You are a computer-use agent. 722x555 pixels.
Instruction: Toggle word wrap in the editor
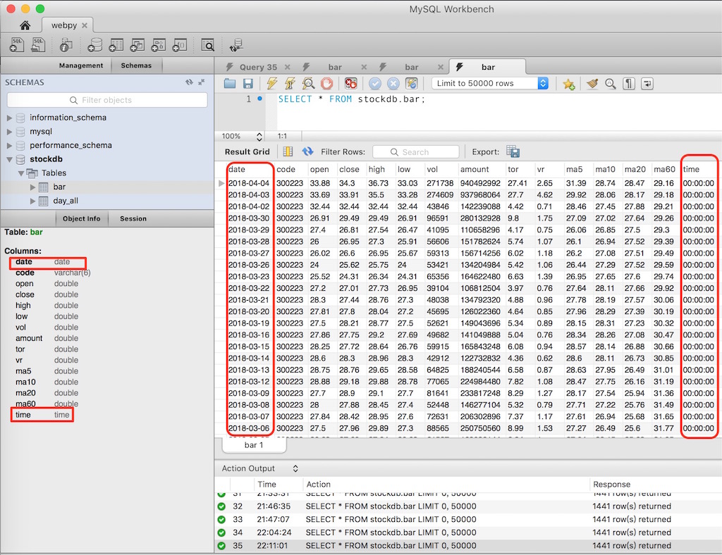(x=646, y=84)
